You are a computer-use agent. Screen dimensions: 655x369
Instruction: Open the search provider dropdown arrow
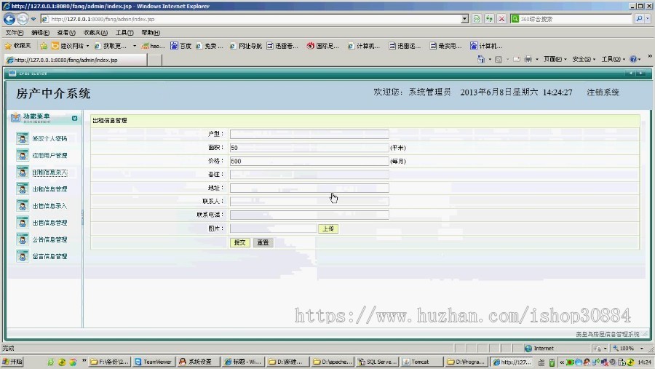click(x=648, y=19)
